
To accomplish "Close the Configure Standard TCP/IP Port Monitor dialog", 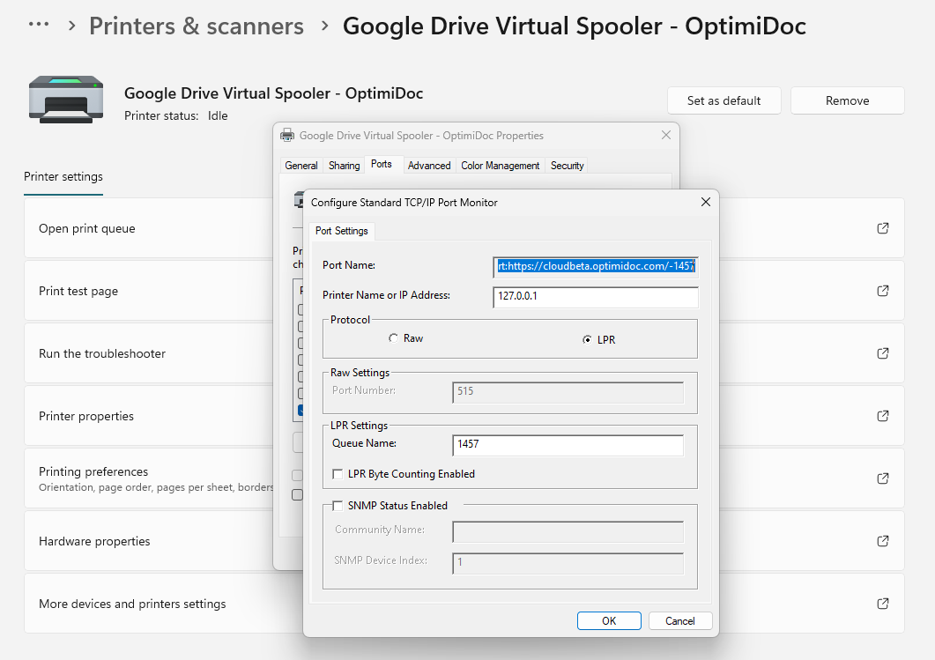I will coord(705,202).
